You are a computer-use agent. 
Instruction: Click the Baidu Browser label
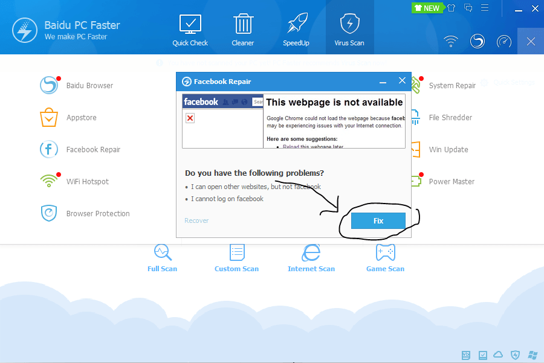(89, 86)
